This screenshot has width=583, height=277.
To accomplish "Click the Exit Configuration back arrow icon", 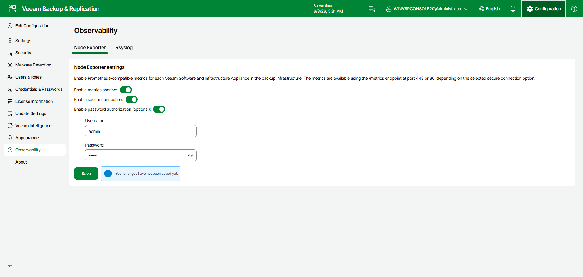I will pos(10,26).
